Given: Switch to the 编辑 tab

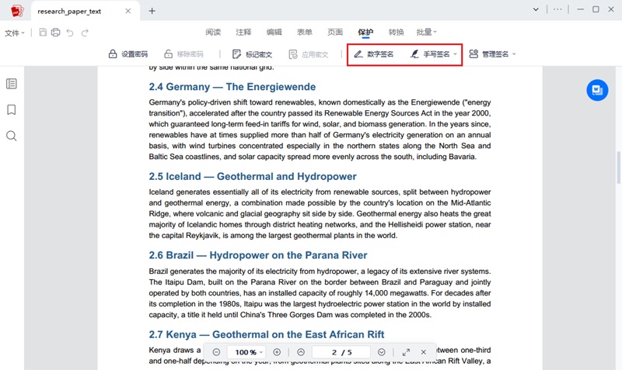Looking at the screenshot, I should [x=274, y=32].
